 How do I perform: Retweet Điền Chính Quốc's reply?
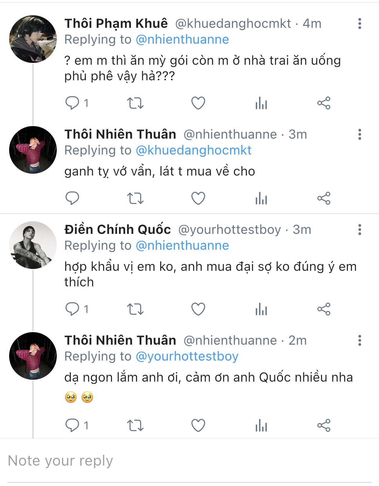pos(135,309)
